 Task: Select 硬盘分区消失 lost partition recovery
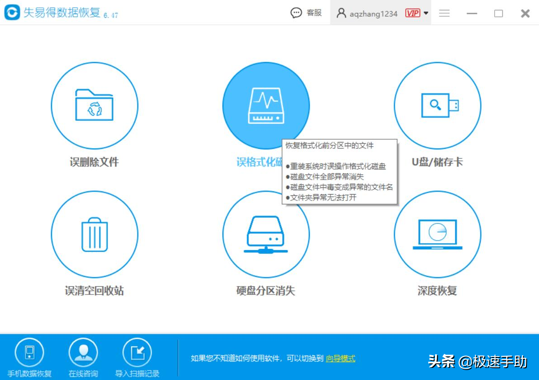coord(266,234)
